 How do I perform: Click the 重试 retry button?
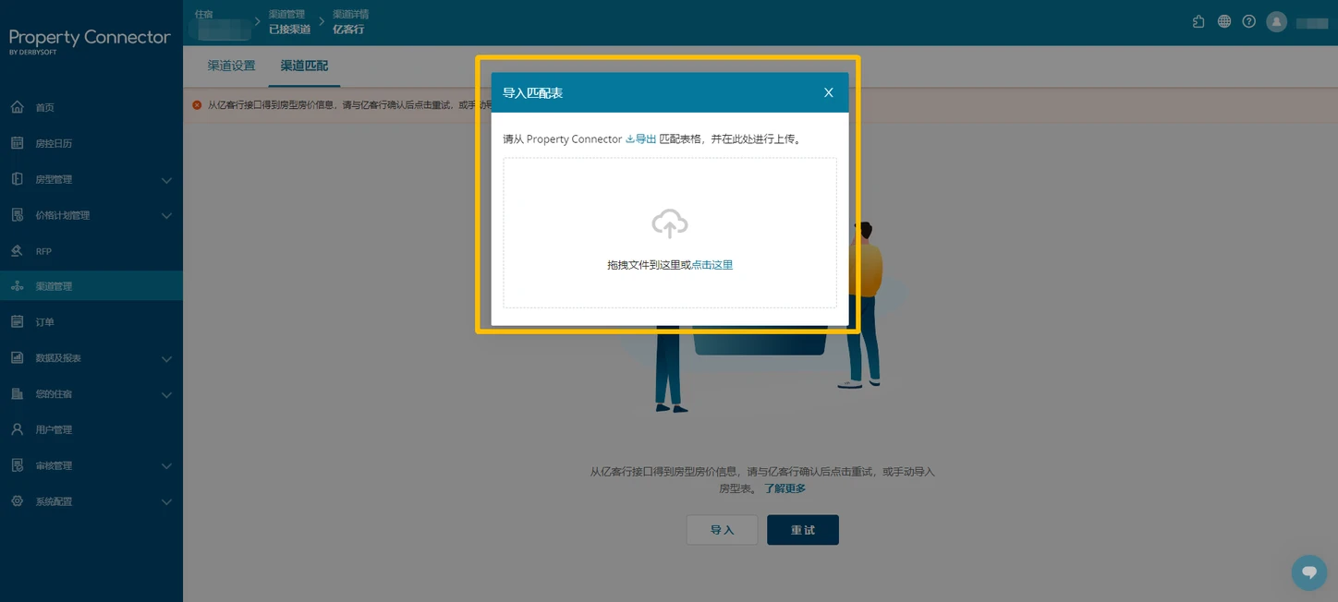803,530
